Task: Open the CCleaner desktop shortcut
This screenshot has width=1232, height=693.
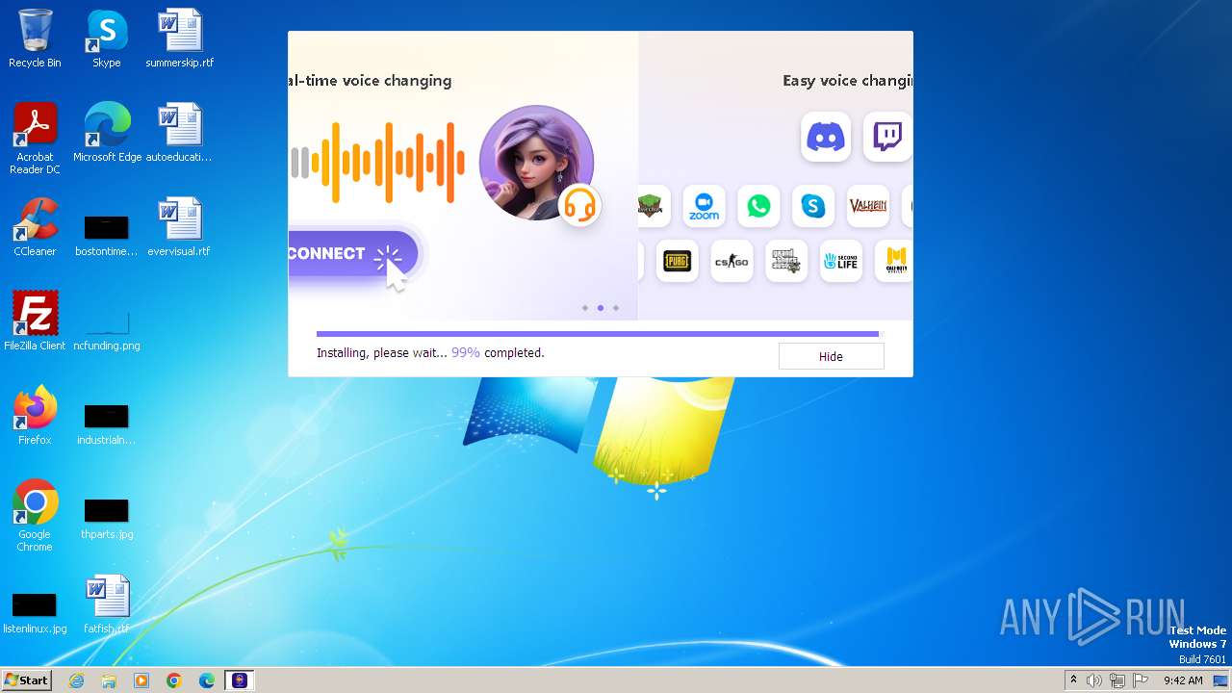Action: pos(35,227)
